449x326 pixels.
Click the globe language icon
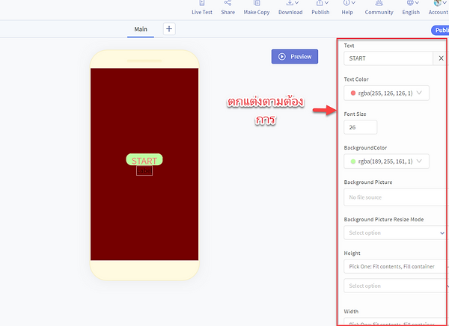click(410, 3)
